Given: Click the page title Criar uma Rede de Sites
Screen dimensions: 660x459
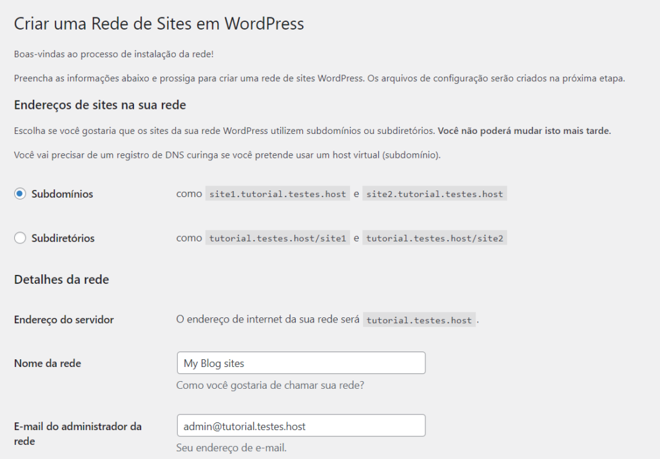Looking at the screenshot, I should click(x=159, y=24).
